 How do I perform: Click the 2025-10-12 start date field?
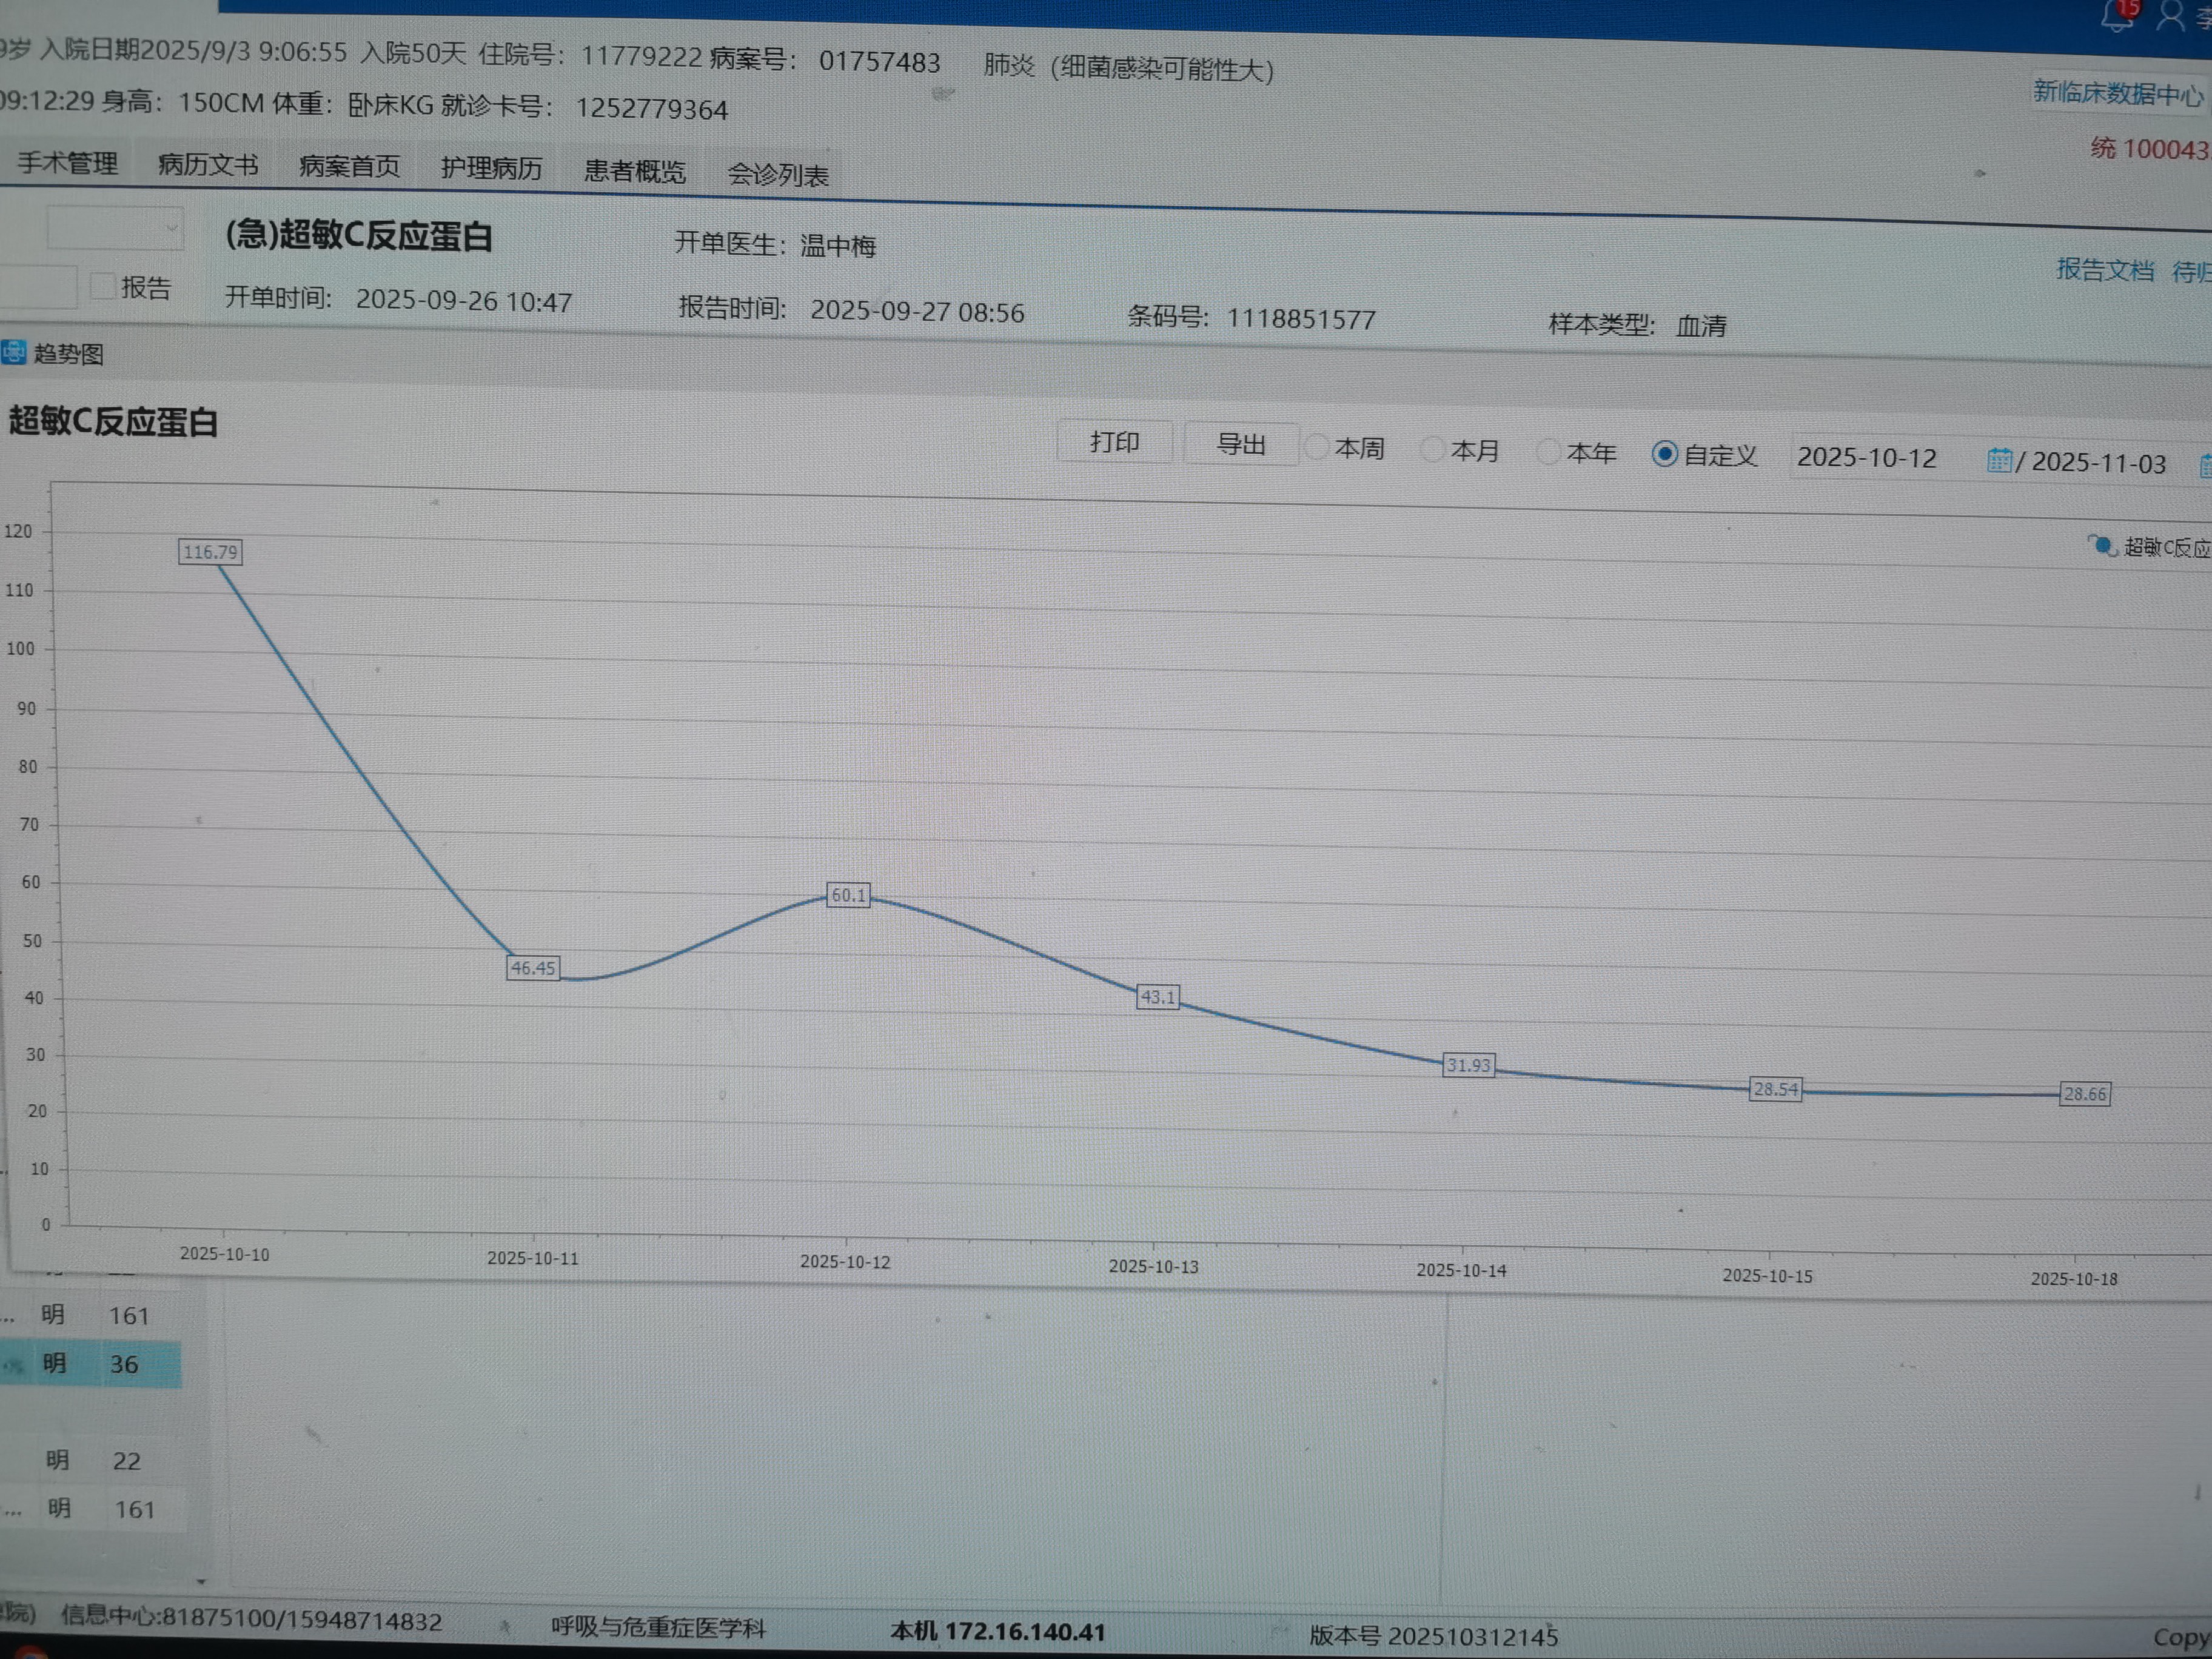coord(1866,458)
